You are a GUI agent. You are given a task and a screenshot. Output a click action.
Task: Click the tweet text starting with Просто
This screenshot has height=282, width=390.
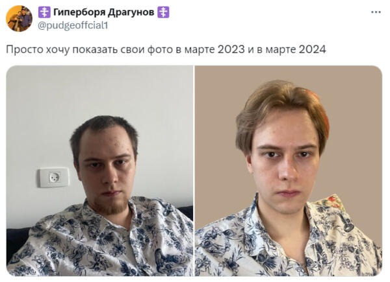tap(166, 49)
